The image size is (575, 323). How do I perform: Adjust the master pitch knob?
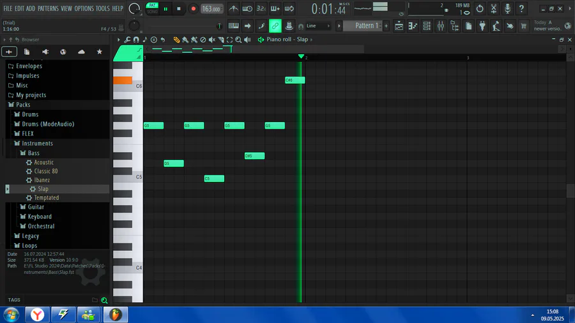(134, 26)
